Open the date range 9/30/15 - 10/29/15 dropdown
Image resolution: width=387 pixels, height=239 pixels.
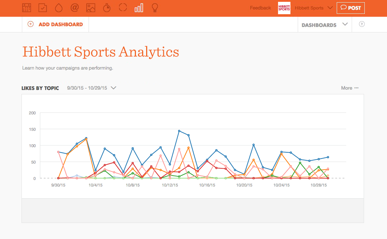[x=91, y=88]
